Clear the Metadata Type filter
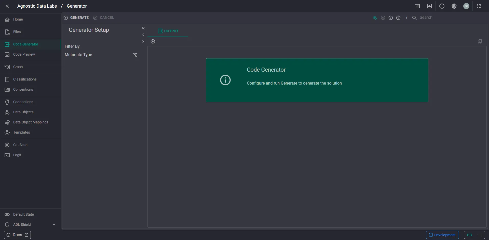Viewport: 489px width, 240px height. point(135,55)
